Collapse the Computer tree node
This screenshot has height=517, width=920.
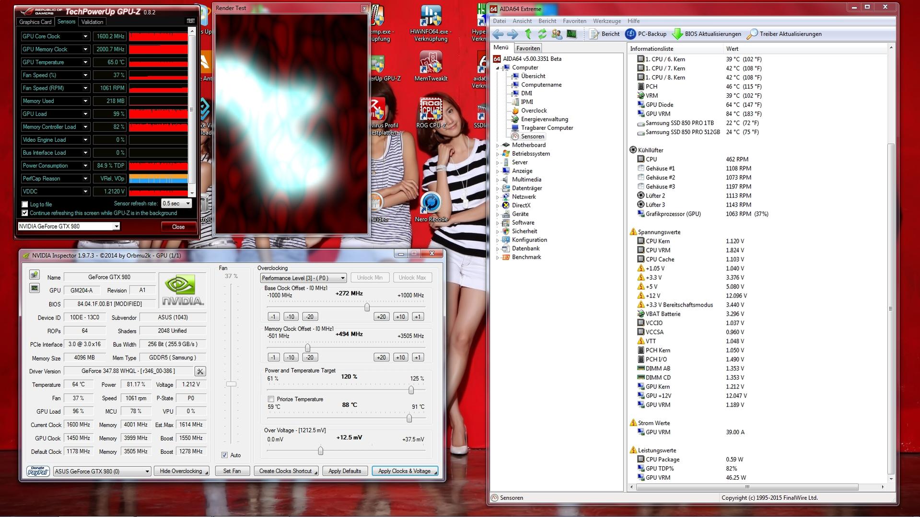click(498, 68)
